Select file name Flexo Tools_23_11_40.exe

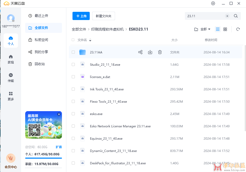click(x=108, y=102)
